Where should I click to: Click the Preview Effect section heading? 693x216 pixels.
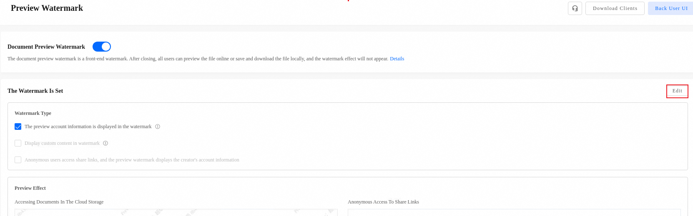(x=30, y=188)
